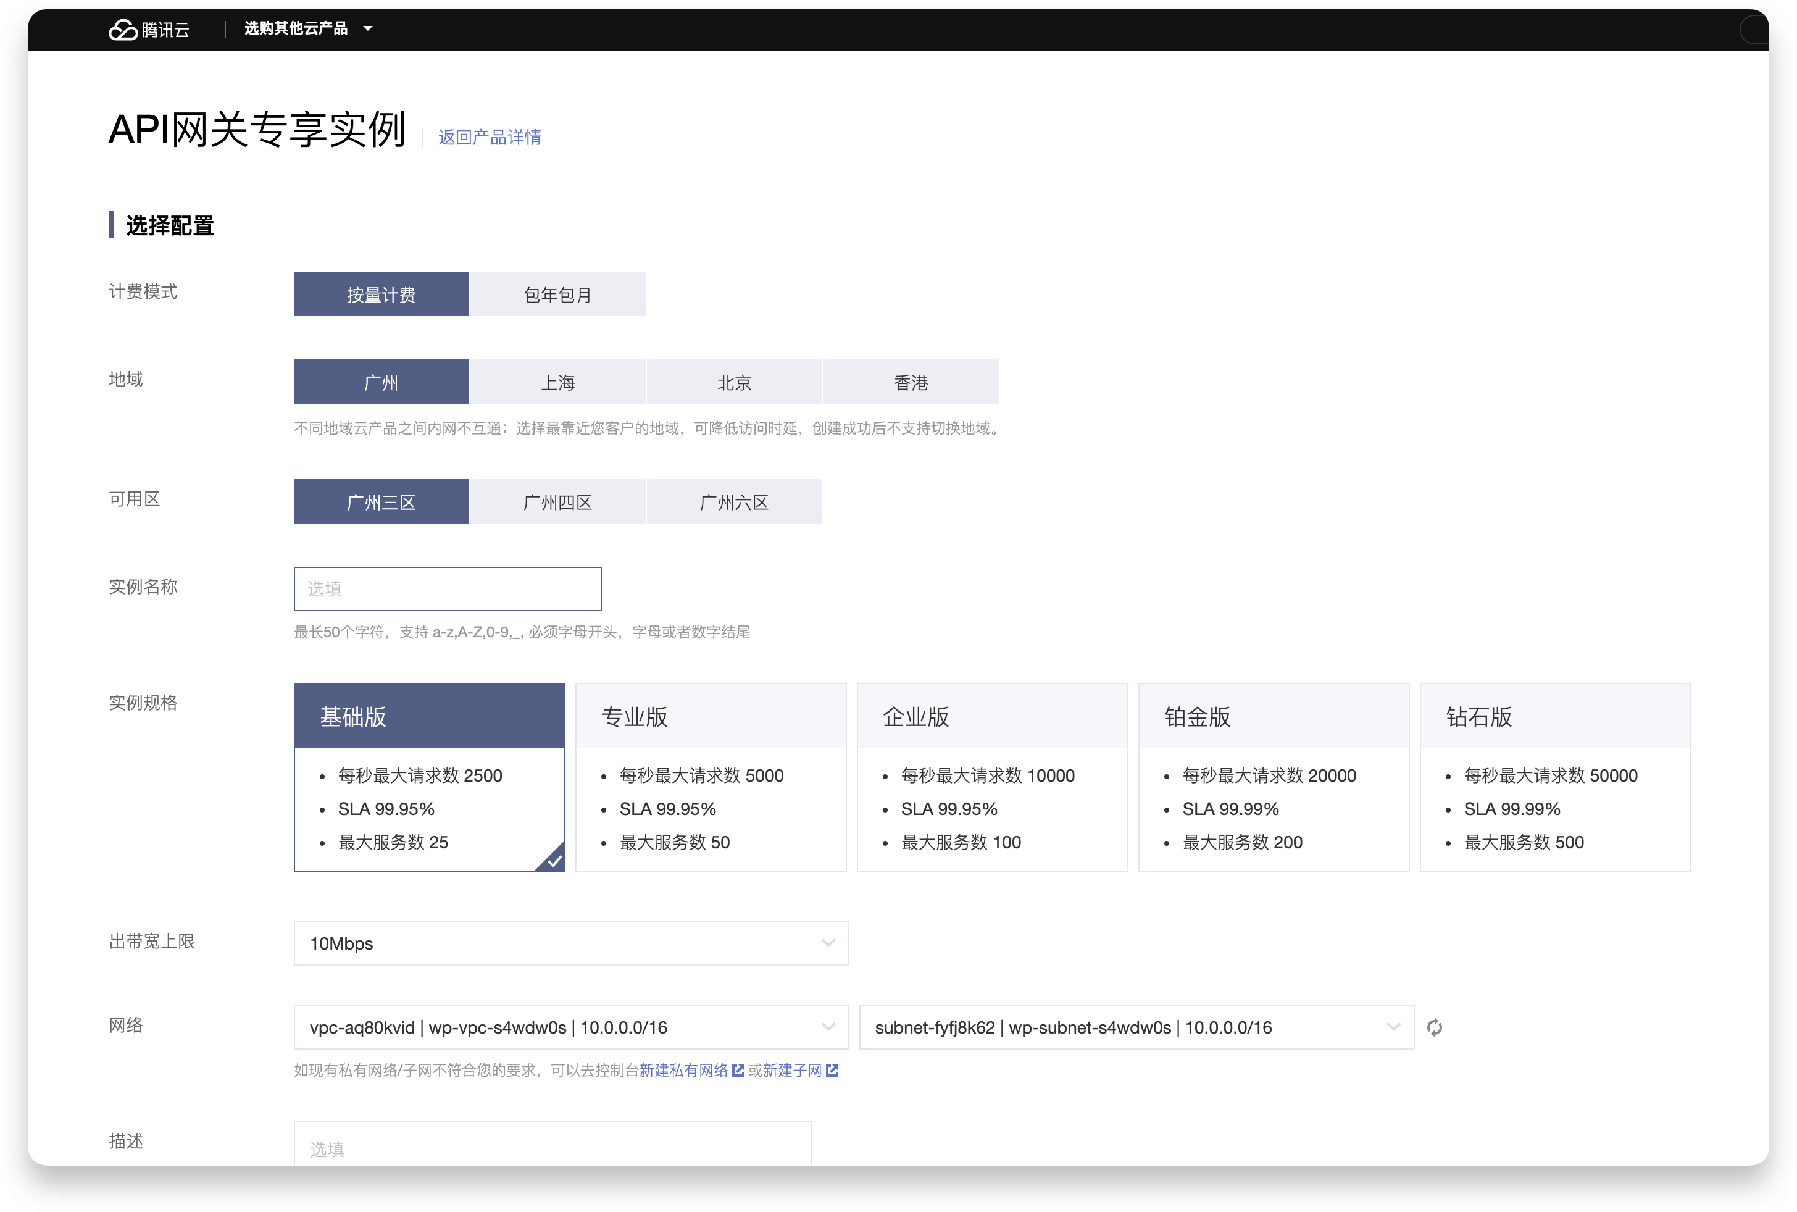Click the text 最大服务数 500
This screenshot has height=1212, width=1797.
pos(1524,842)
